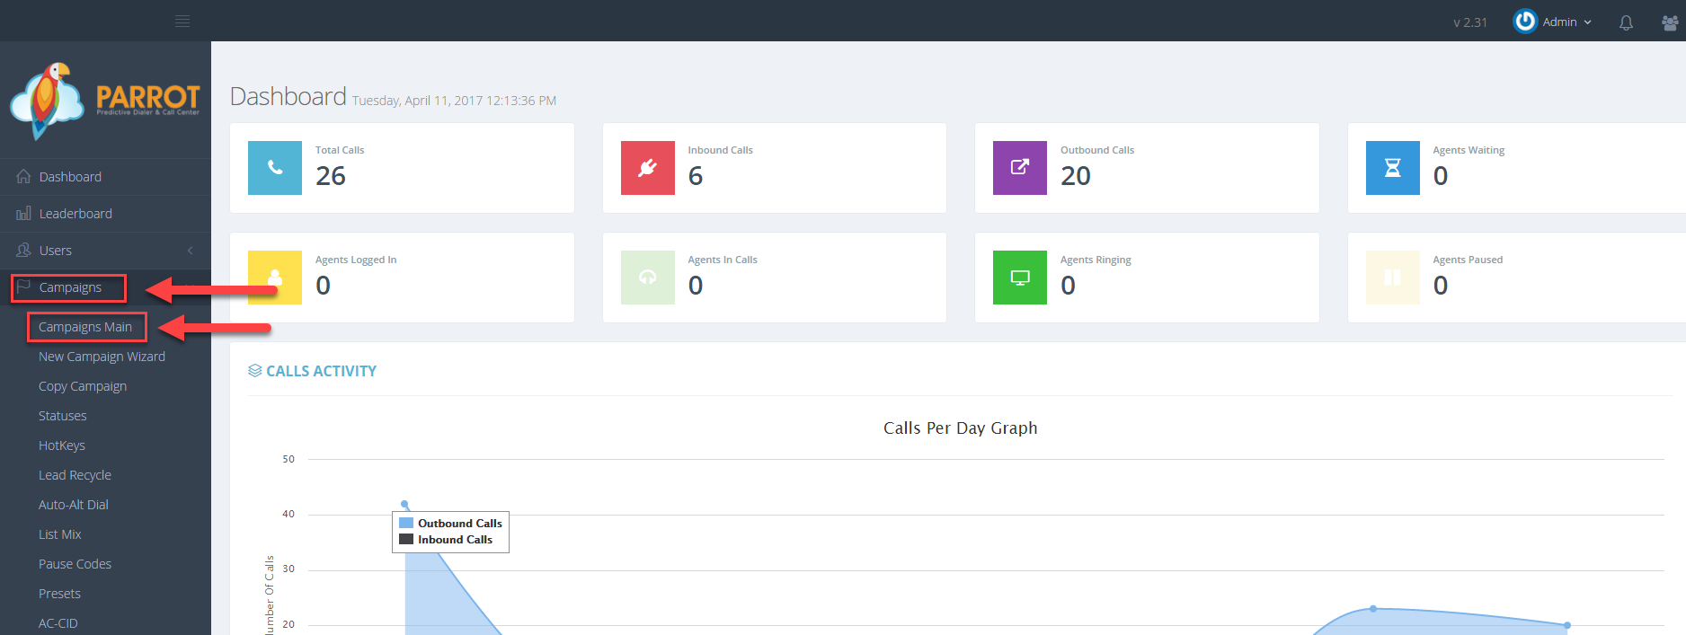Image resolution: width=1686 pixels, height=635 pixels.
Task: Click the Total Calls value 26
Action: [x=331, y=176]
